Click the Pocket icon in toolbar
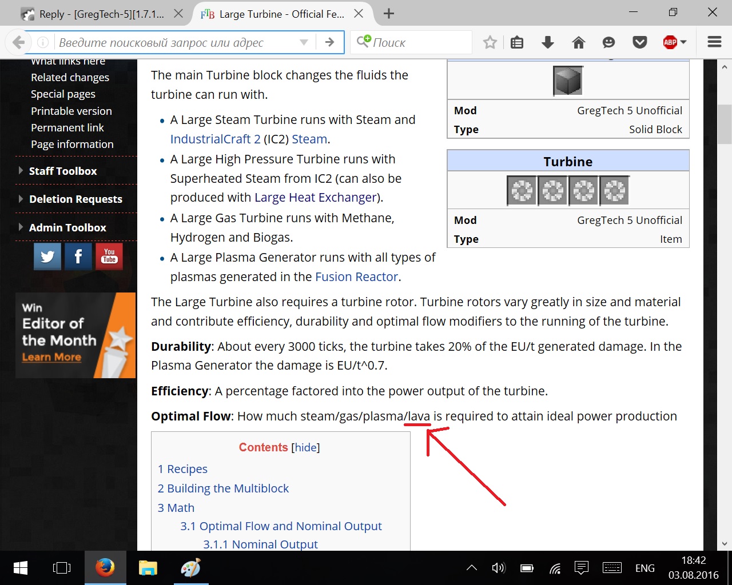 (x=640, y=42)
